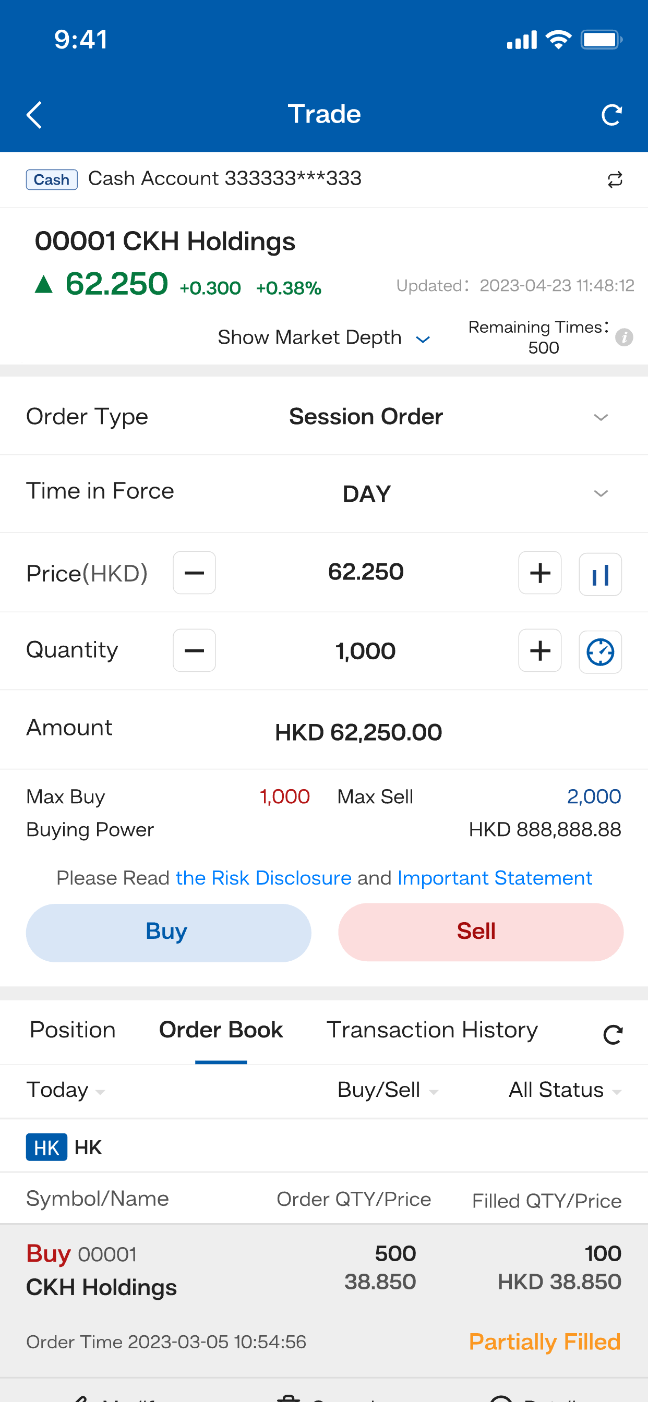Decrease quantity with minus button

[195, 650]
